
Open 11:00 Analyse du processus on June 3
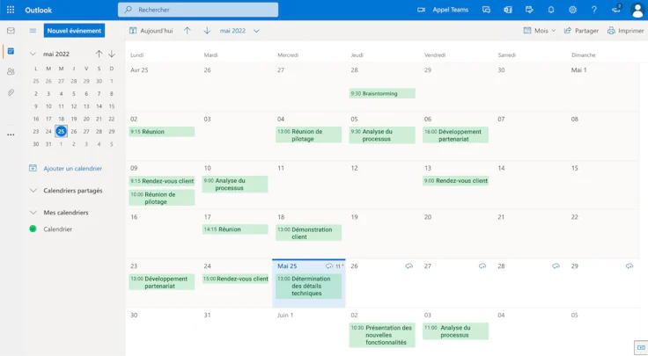pyautogui.click(x=455, y=331)
